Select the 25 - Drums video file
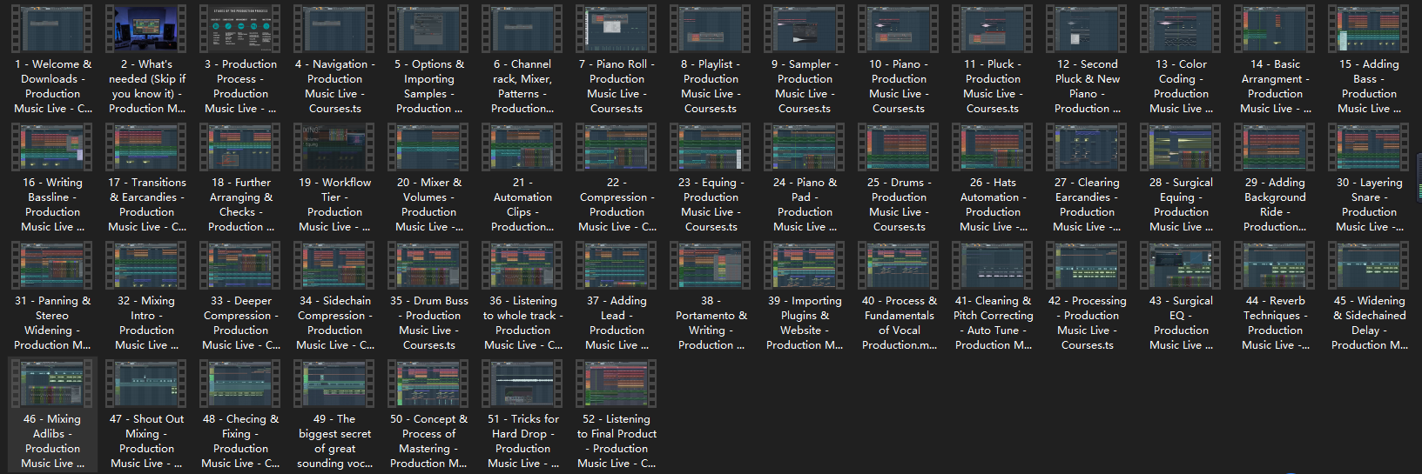1422x474 pixels. coord(899,147)
